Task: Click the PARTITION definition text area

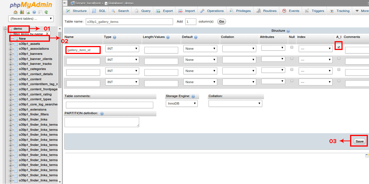Action: tap(102, 122)
